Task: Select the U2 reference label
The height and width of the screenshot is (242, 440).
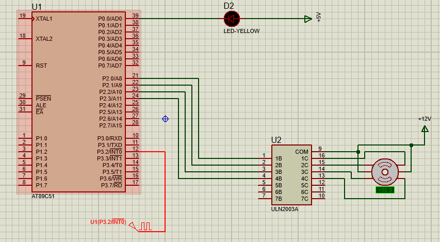Action: click(276, 140)
